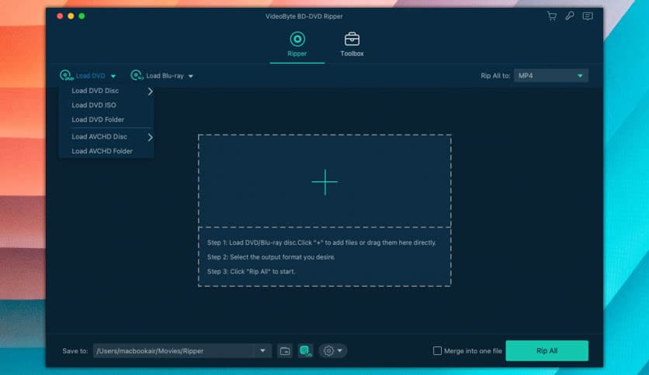Open the feedback message icon
649x375 pixels.
588,16
